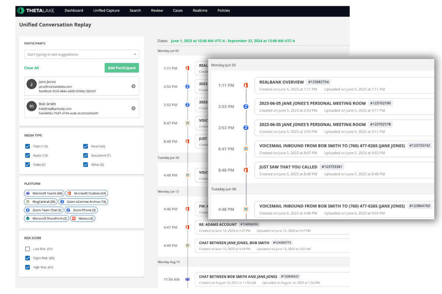Remove Bob Smith participant with X icon
The image size is (442, 294).
(133, 108)
